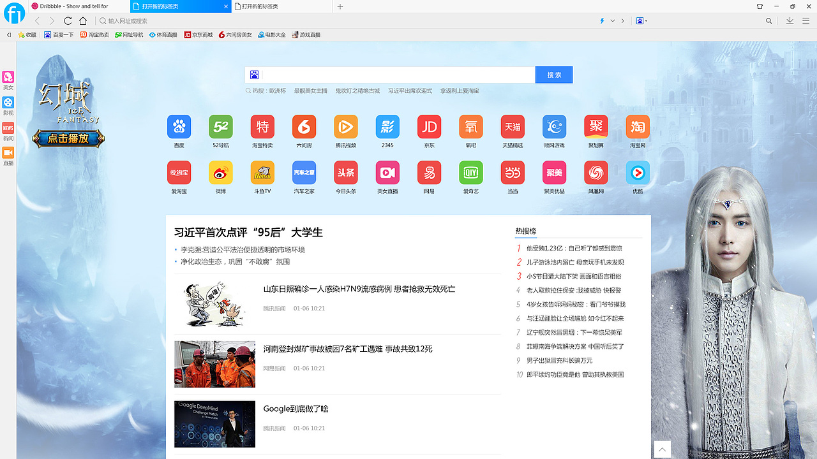
Task: Open a new tab with the plus button
Action: coord(340,6)
